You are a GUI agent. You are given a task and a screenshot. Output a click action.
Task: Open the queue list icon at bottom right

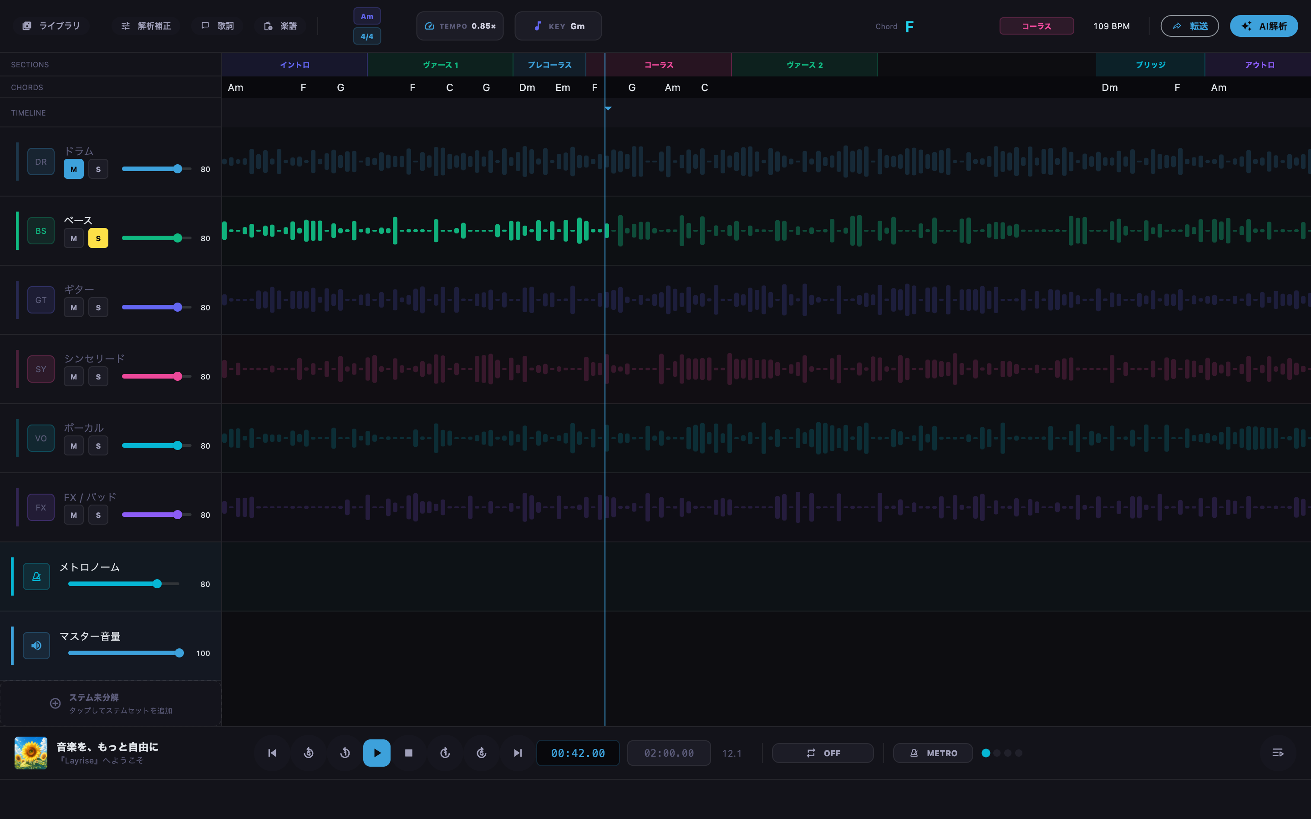coord(1278,753)
